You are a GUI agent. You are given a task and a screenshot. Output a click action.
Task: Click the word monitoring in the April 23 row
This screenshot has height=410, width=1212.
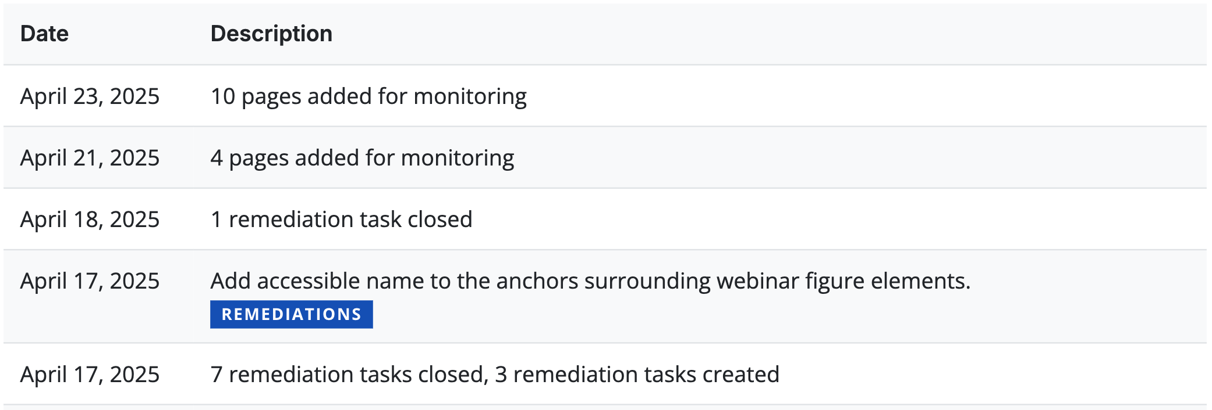point(470,96)
